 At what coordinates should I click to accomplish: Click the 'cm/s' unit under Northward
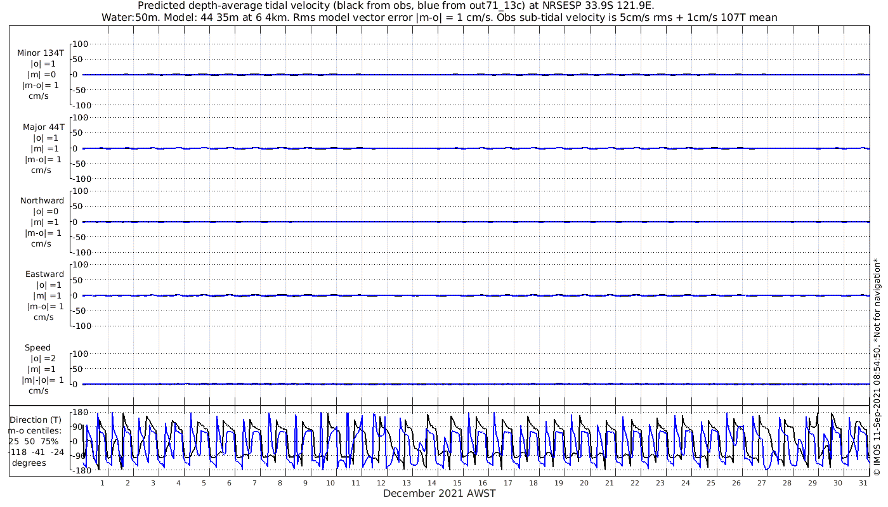click(41, 243)
